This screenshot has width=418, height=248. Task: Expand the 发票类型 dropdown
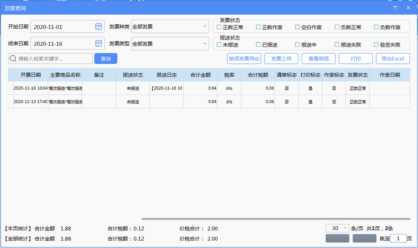[205, 43]
